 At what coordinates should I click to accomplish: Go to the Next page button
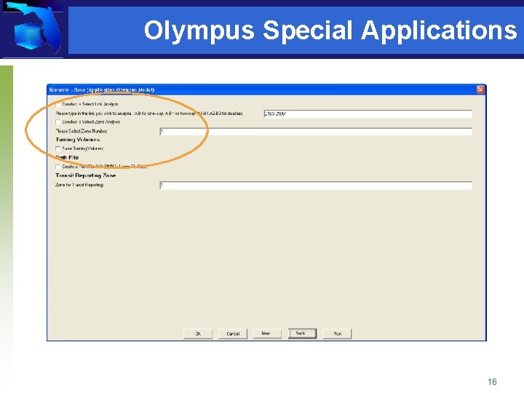point(267,333)
